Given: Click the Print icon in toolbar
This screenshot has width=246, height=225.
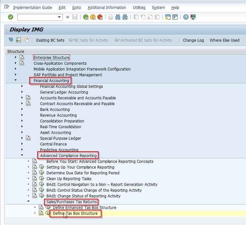Looking at the screenshot, I should (x=111, y=17).
